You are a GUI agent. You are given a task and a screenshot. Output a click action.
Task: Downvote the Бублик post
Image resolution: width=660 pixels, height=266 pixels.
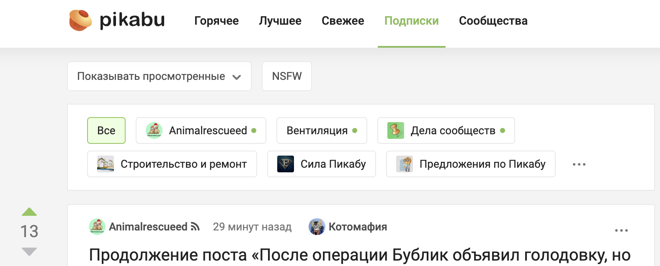point(29,251)
